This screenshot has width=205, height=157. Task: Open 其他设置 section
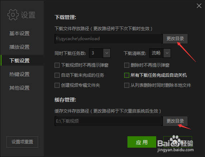tap(19, 88)
